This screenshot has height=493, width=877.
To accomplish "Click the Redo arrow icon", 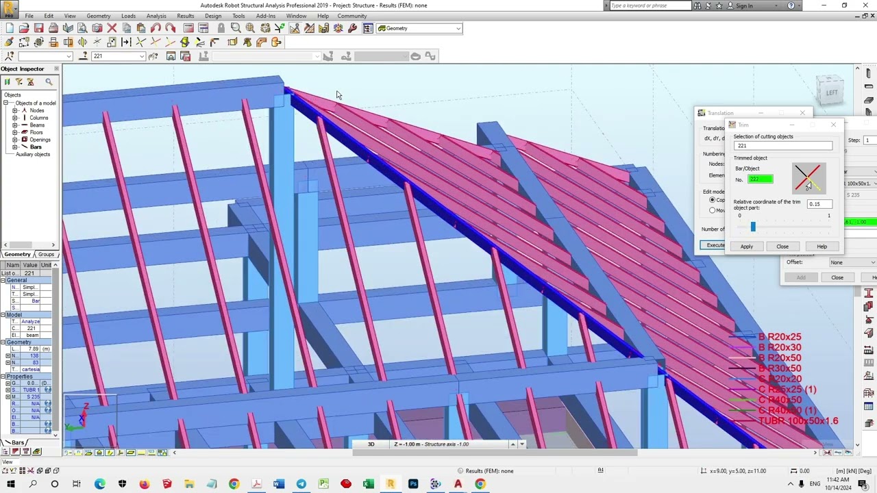I will [170, 28].
